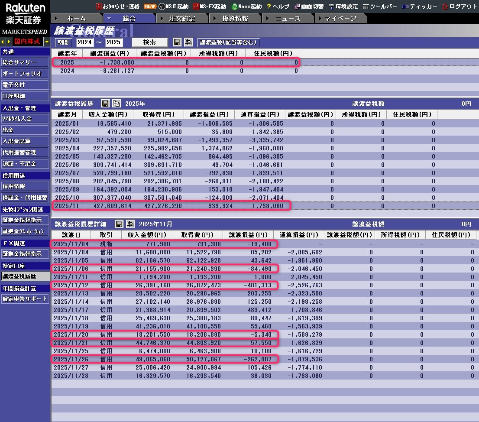Viewport: 479px width, 422px height.
Task: Click the start year field showing 2024
Action: [x=84, y=42]
